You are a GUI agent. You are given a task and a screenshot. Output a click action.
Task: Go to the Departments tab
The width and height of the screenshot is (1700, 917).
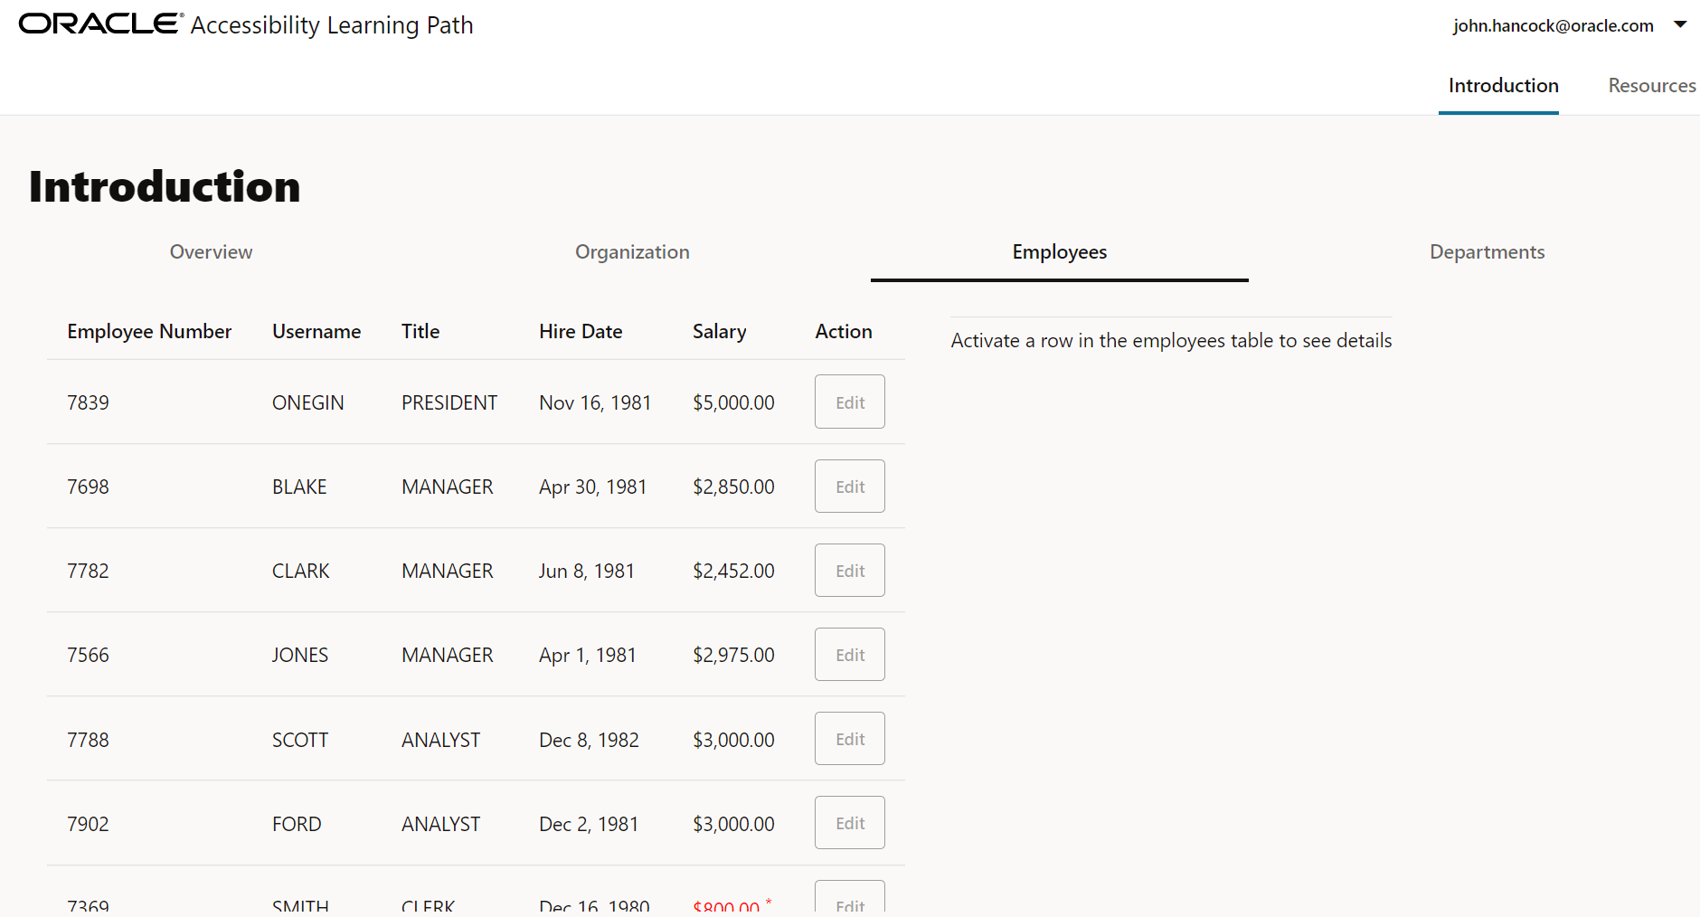click(x=1487, y=252)
